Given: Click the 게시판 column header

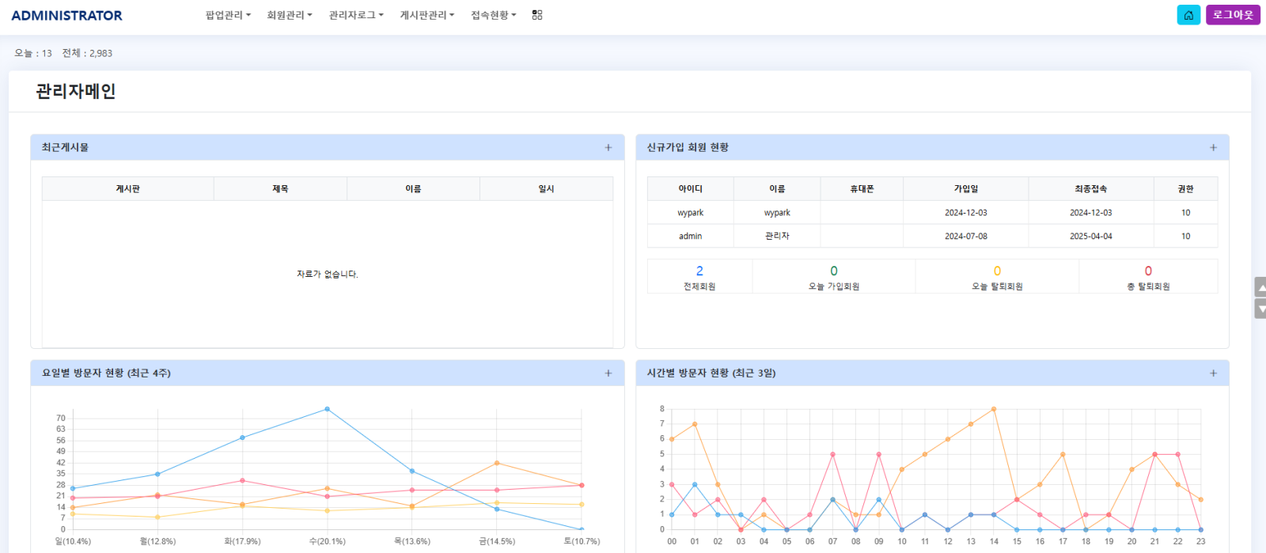Looking at the screenshot, I should click(128, 189).
